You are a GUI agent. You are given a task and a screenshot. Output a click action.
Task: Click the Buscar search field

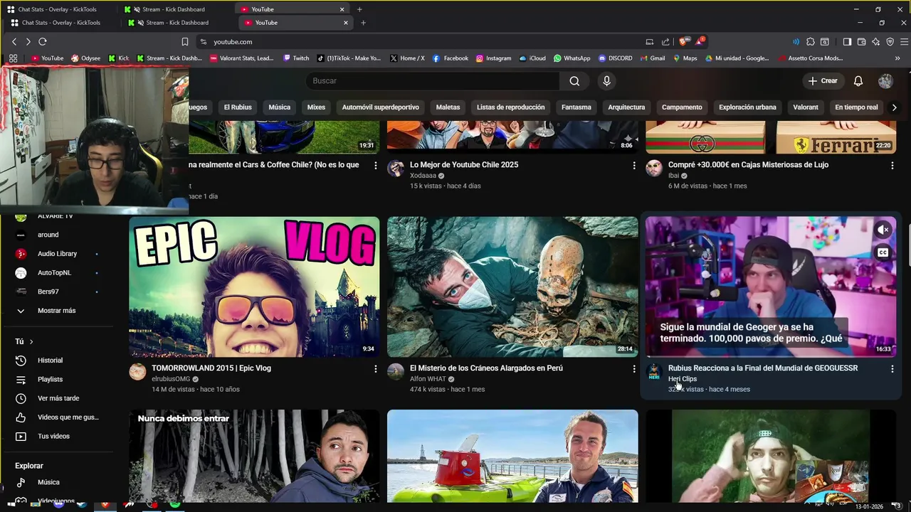[433, 81]
